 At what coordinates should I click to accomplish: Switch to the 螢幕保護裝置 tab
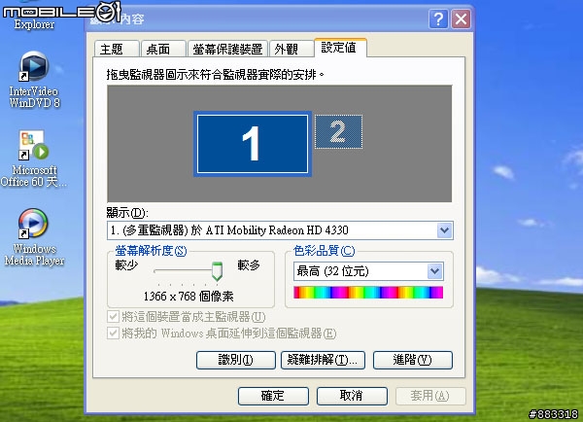[227, 49]
